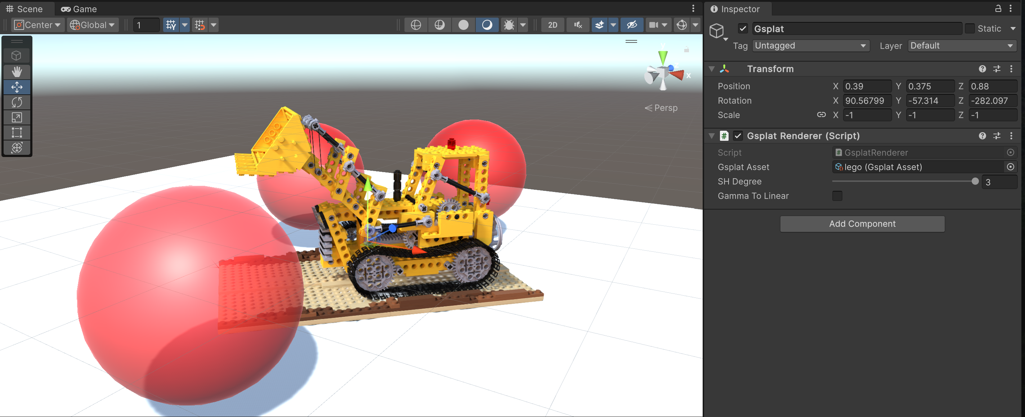Click the Position X input field

click(867, 86)
